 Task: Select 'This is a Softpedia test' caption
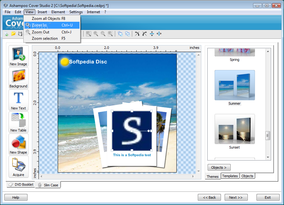132,155
